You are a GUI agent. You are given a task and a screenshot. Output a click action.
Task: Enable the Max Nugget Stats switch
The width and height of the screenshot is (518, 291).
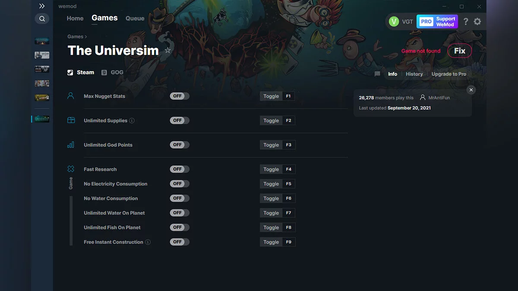point(179,96)
